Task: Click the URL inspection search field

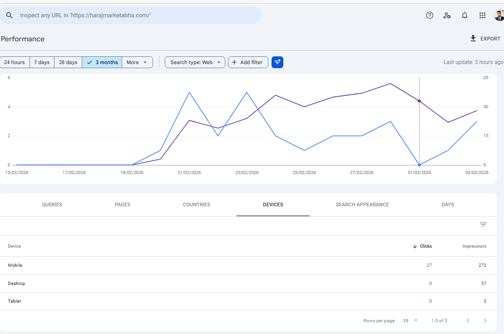Action: tap(130, 15)
